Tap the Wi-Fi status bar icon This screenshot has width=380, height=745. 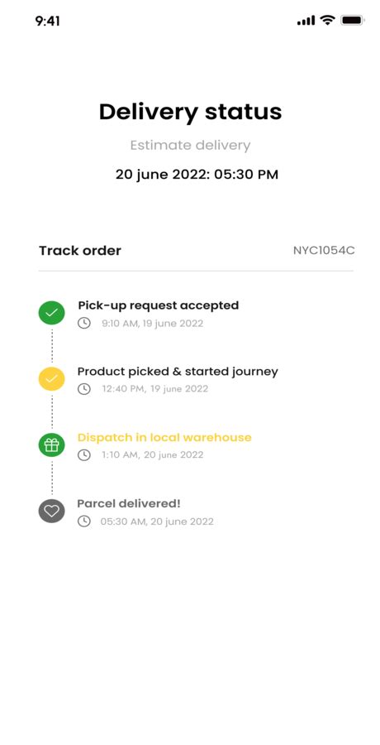pyautogui.click(x=327, y=21)
